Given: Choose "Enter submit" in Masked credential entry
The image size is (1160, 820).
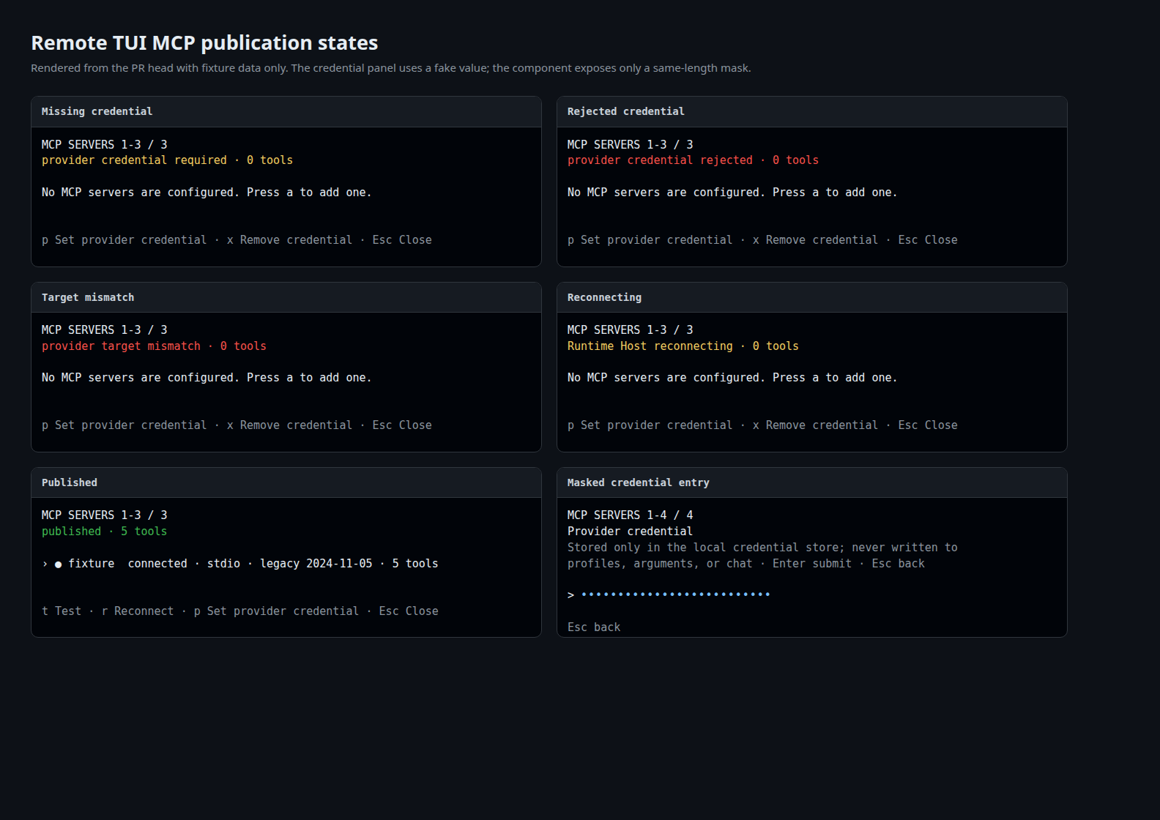Looking at the screenshot, I should tap(812, 564).
